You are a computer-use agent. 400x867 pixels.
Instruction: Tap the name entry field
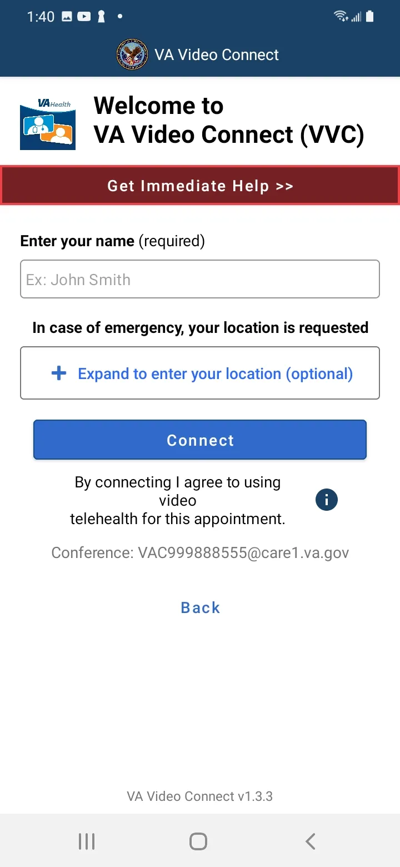coord(200,279)
